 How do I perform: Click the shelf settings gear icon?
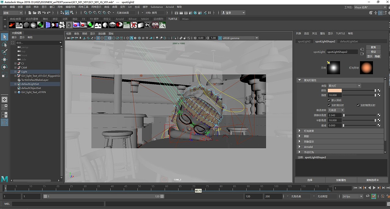click(x=5, y=27)
